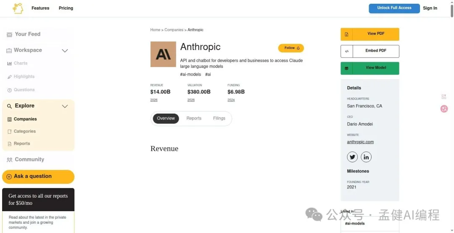Viewport: 454px width, 233px height.
Task: Click the Anthropic company logo
Action: pyautogui.click(x=163, y=54)
